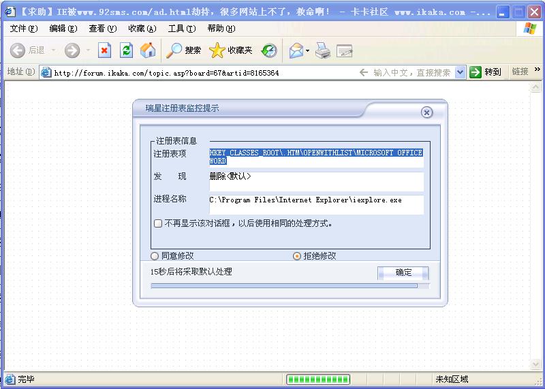Image resolution: width=545 pixels, height=389 pixels.
Task: Click the 注册表项 label
Action: point(170,154)
